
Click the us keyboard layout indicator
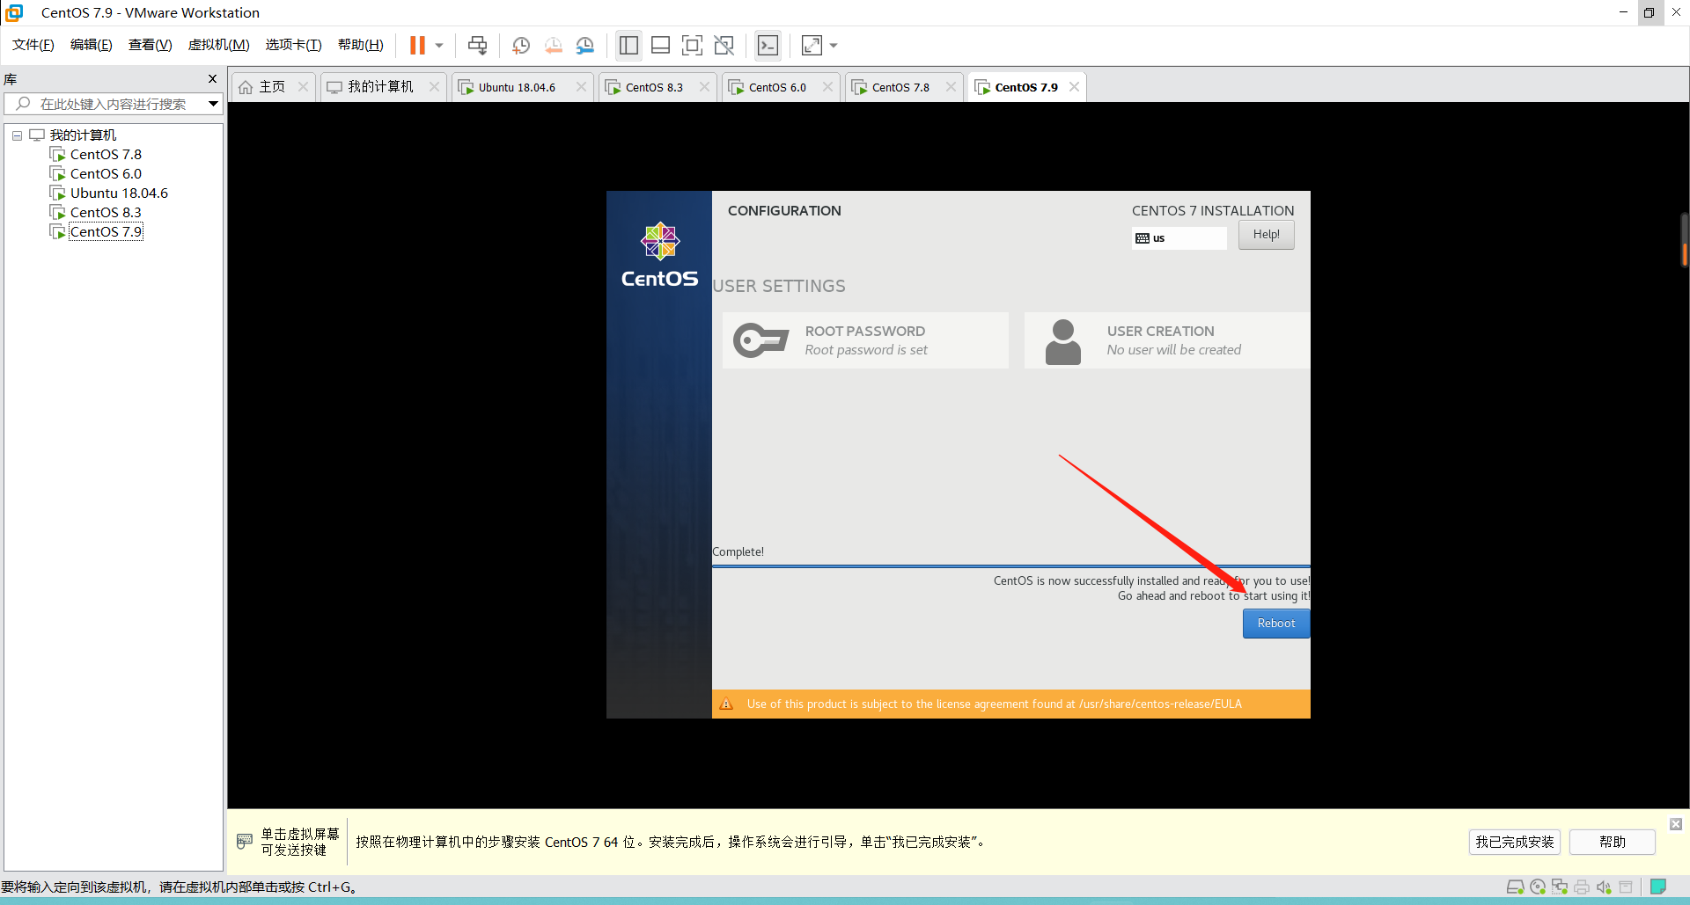pyautogui.click(x=1179, y=238)
